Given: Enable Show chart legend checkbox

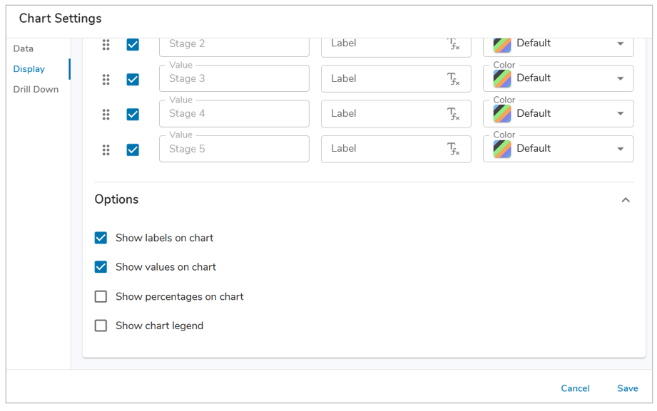Looking at the screenshot, I should (101, 326).
